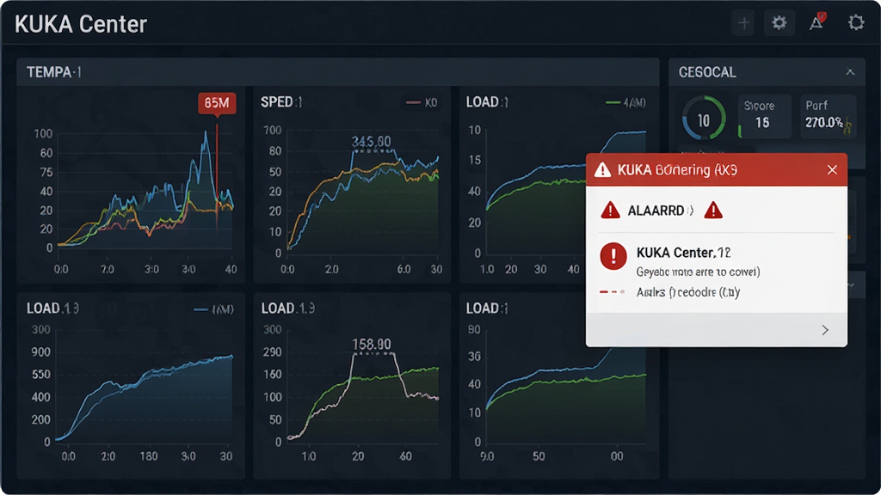
Task: Click the red alert title text
Action: tap(677, 169)
